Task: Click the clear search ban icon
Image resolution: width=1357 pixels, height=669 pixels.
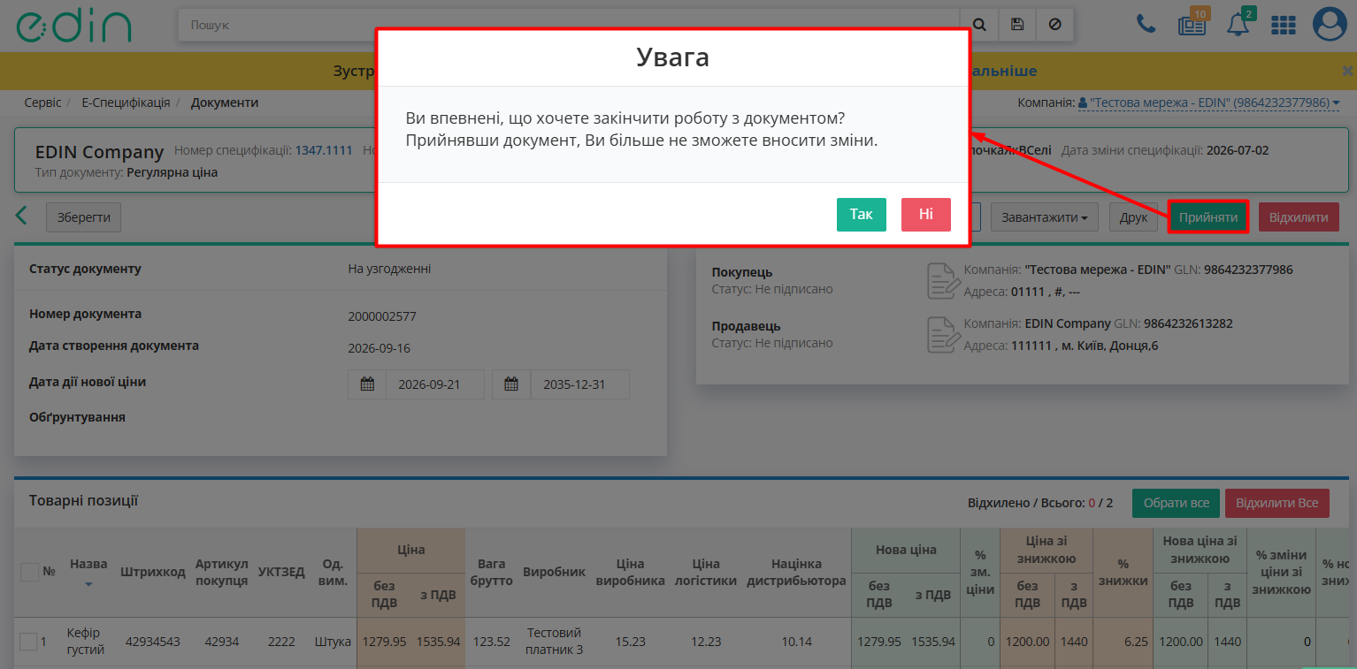Action: coord(1054,25)
